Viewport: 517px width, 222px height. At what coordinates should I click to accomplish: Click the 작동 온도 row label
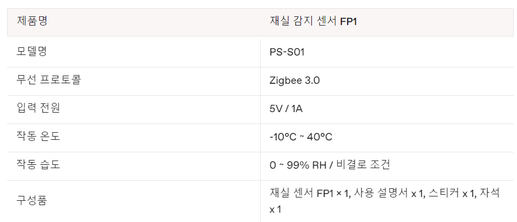[x=39, y=137]
